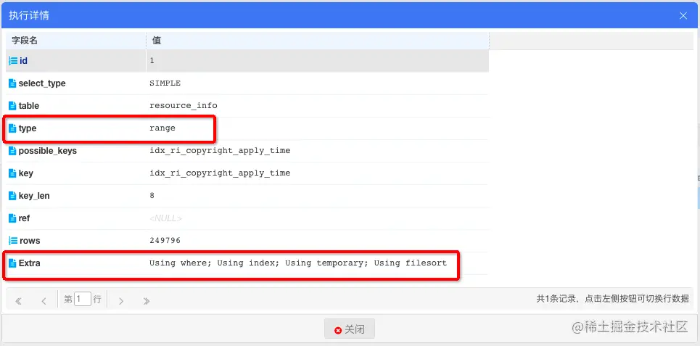Viewport: 700px width, 346px height.
Task: Click the row number input field
Action: (83, 299)
